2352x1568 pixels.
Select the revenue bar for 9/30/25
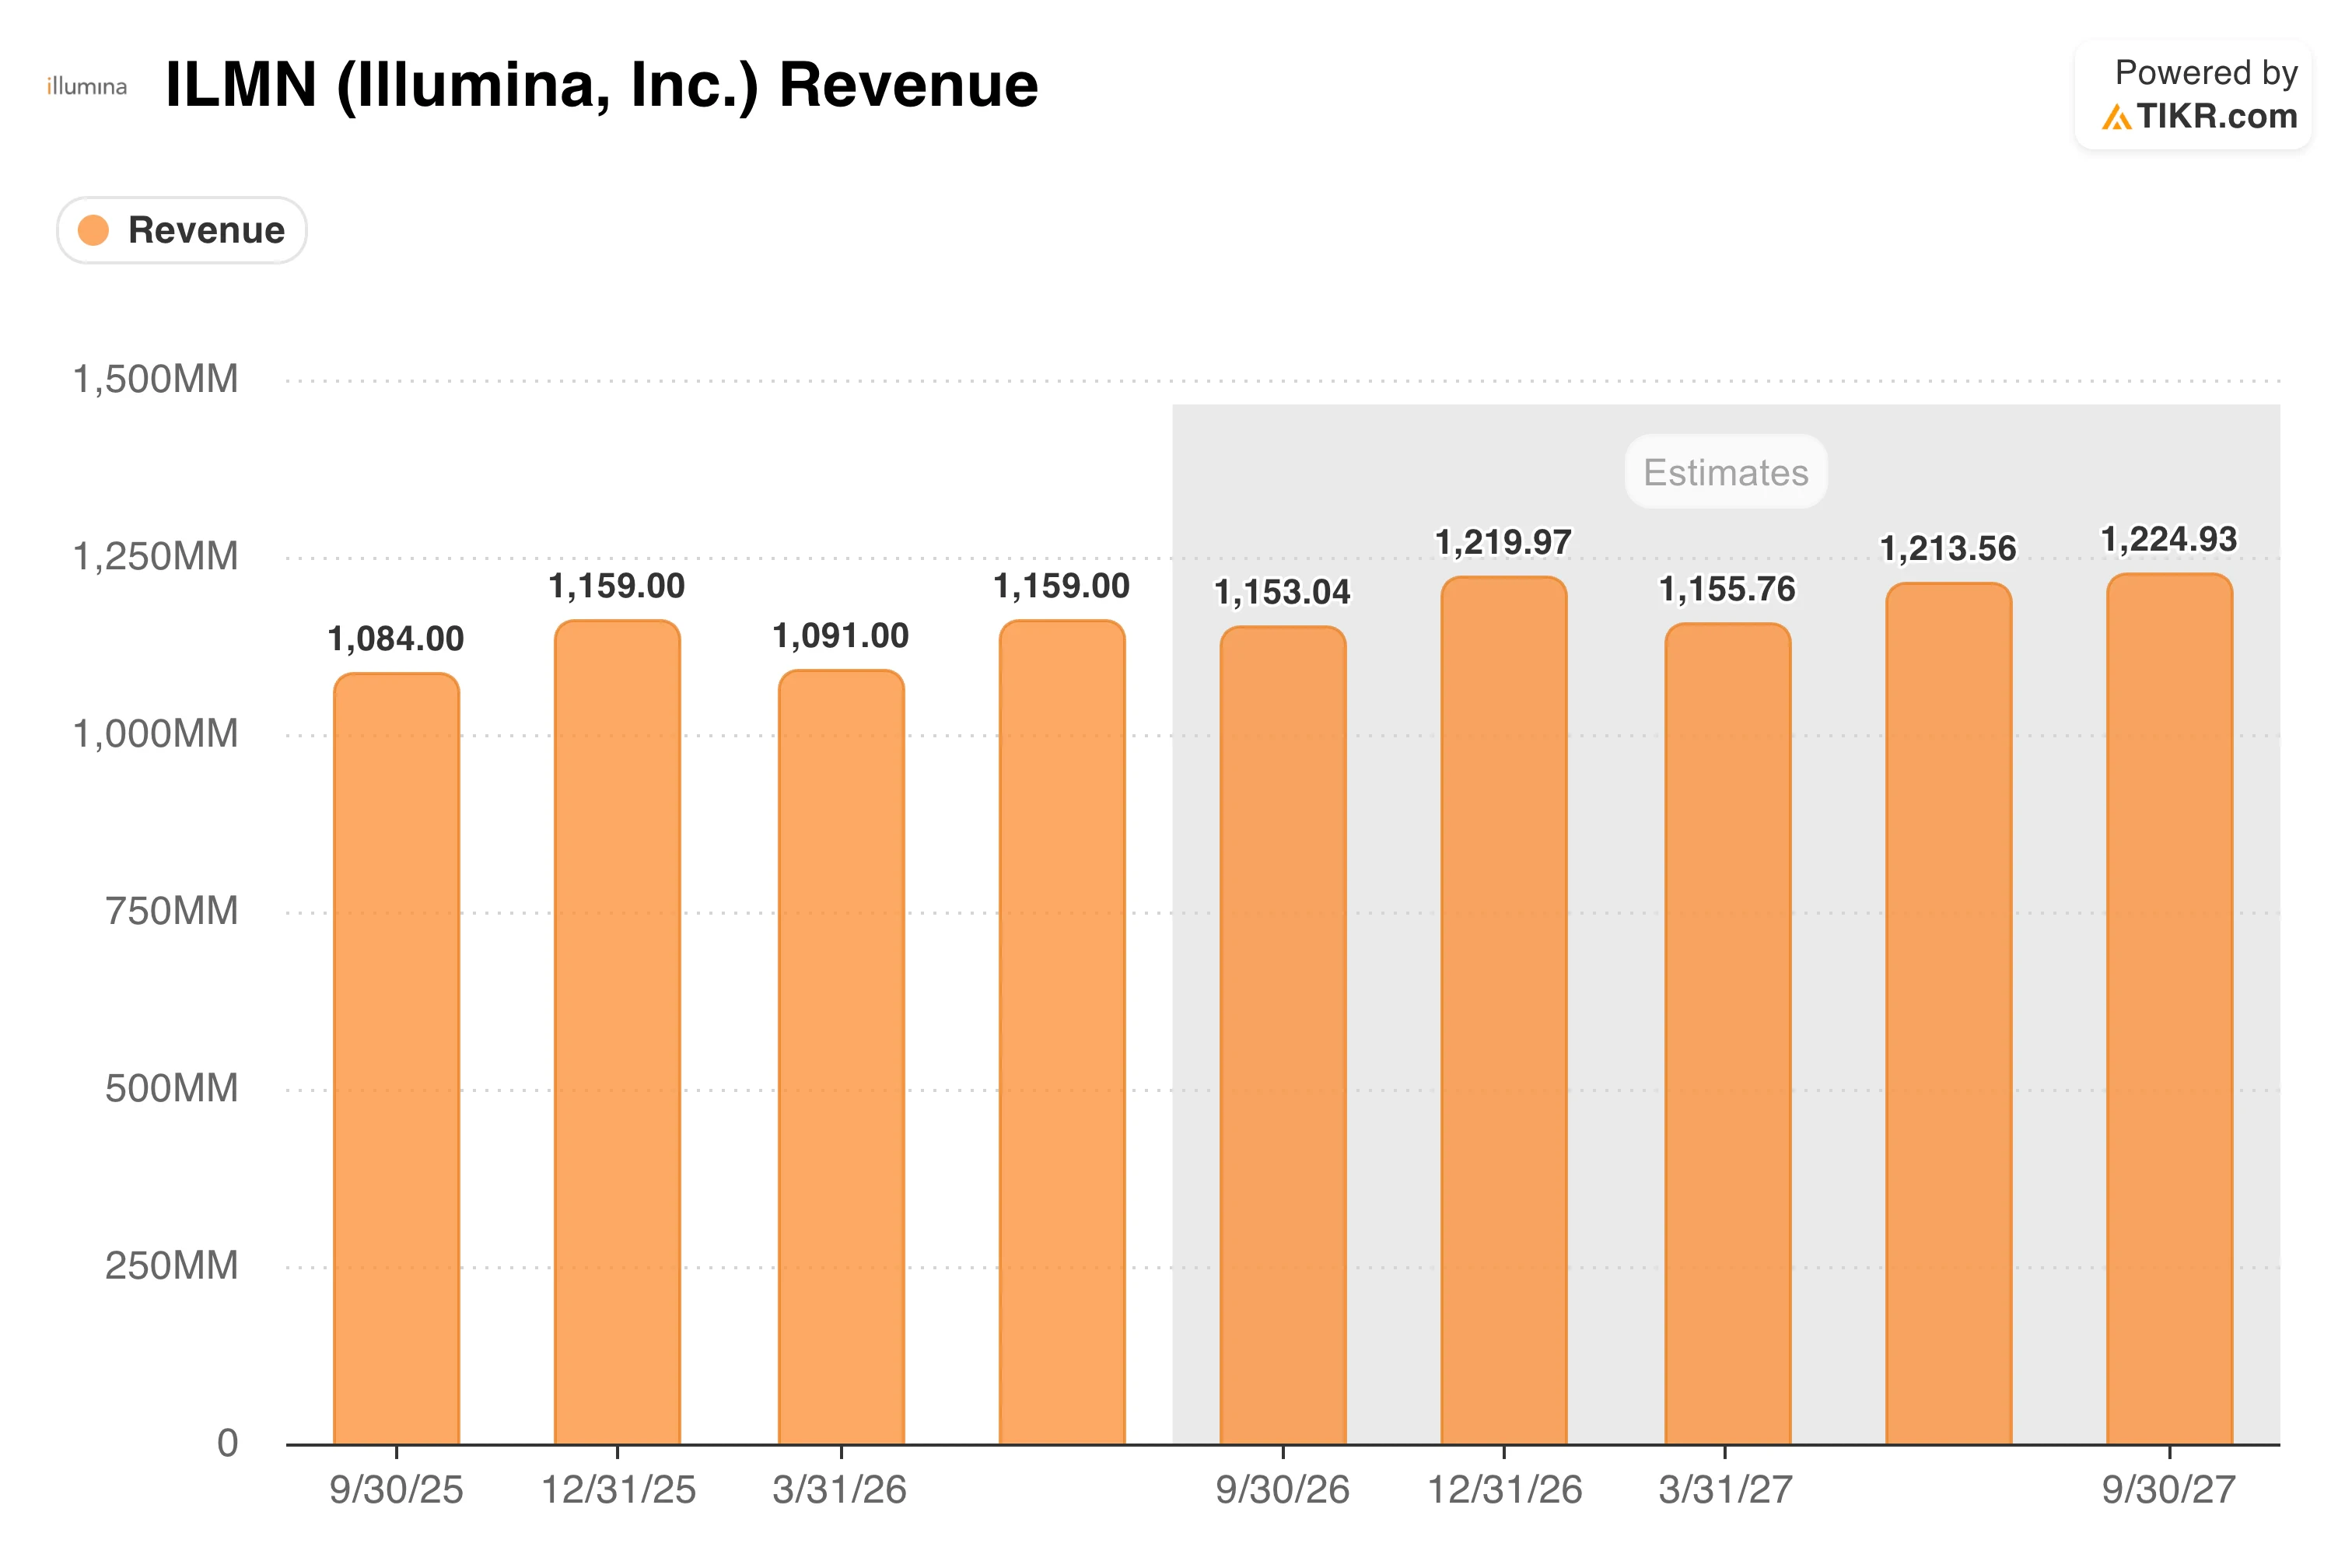point(396,1058)
